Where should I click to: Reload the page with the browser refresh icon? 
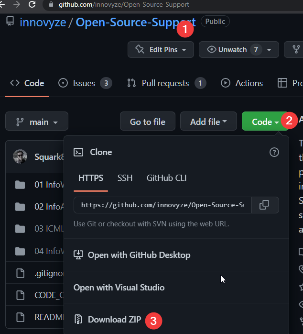[32, 4]
